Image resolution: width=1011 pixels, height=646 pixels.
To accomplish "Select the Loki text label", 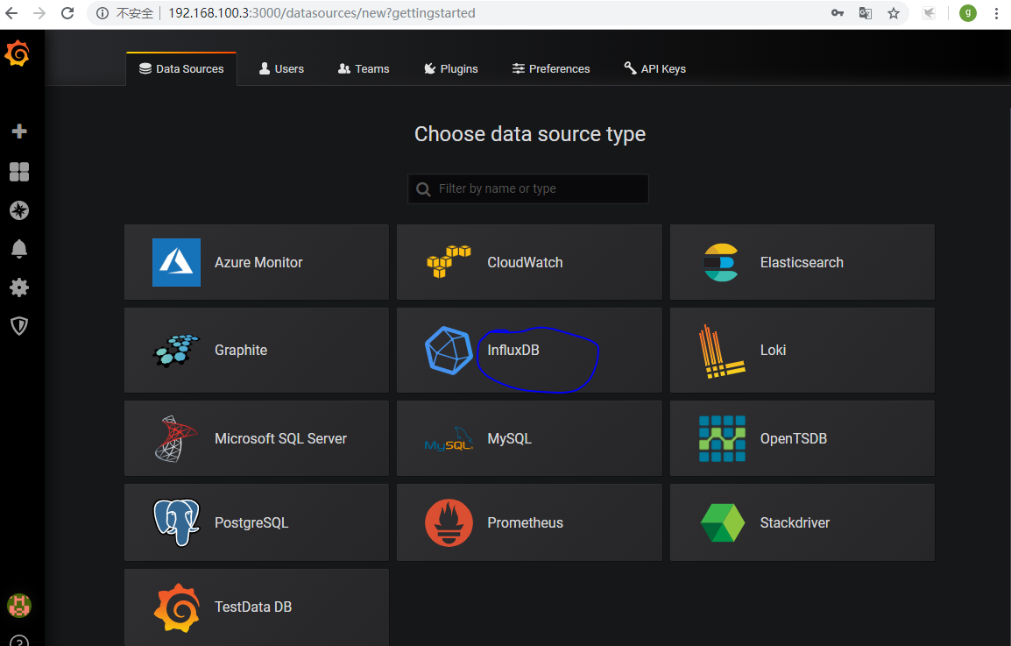I will pos(773,351).
